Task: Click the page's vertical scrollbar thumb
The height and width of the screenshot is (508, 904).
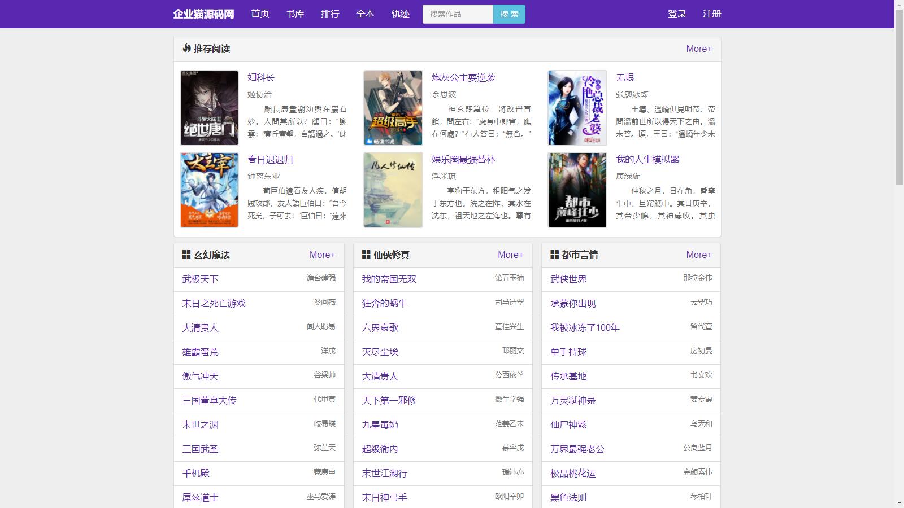Action: pos(899,96)
